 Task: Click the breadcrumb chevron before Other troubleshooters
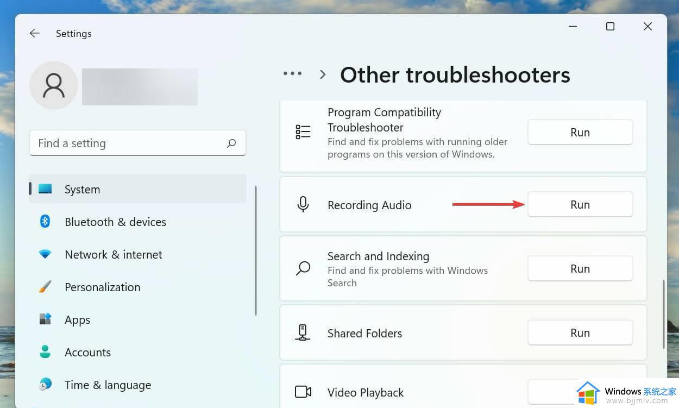tap(323, 74)
